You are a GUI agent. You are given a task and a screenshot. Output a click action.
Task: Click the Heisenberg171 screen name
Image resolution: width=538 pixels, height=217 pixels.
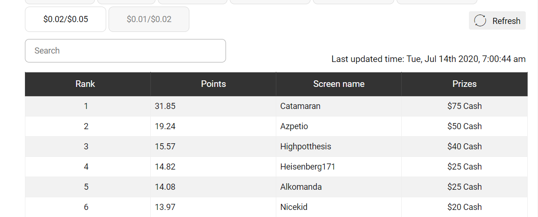308,167
